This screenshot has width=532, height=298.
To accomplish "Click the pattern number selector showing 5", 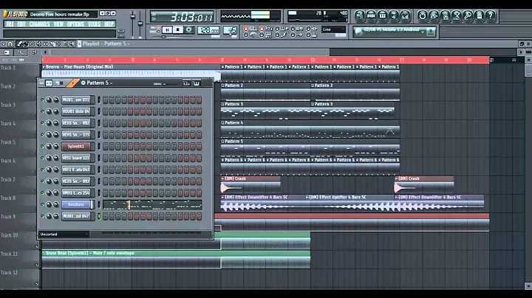I will [x=231, y=30].
